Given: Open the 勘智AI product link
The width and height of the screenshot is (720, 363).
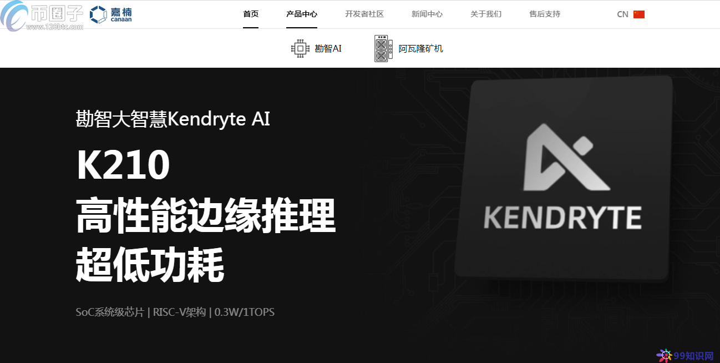Looking at the screenshot, I should pos(328,48).
